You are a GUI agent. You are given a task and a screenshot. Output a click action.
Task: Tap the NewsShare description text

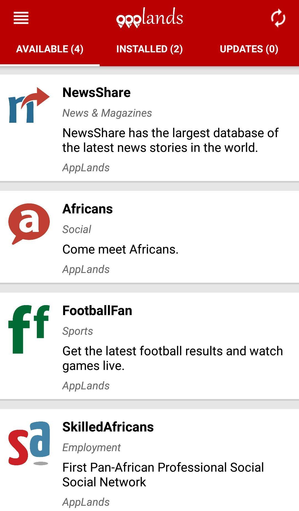point(170,140)
